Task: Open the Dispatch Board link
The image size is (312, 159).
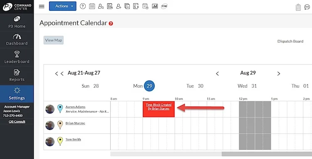Action: (290, 41)
